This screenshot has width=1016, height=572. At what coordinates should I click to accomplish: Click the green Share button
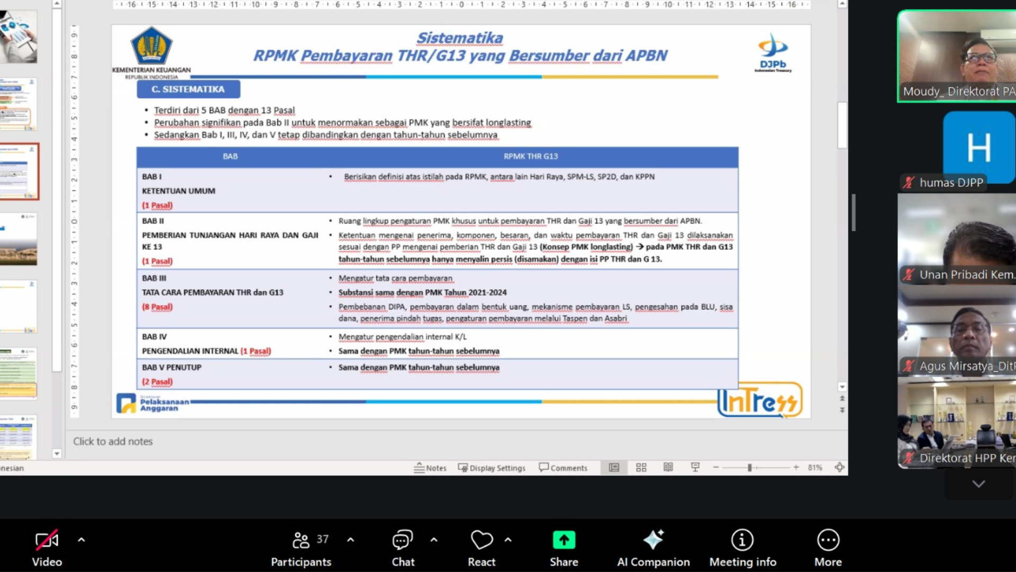[x=564, y=540]
